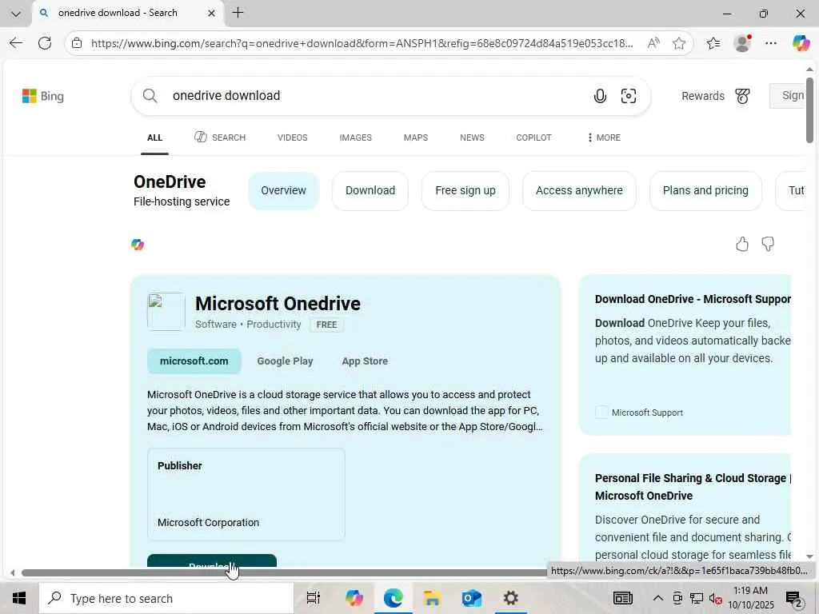Switch to the VIDEOS tab
This screenshot has height=614, width=819.
click(293, 138)
